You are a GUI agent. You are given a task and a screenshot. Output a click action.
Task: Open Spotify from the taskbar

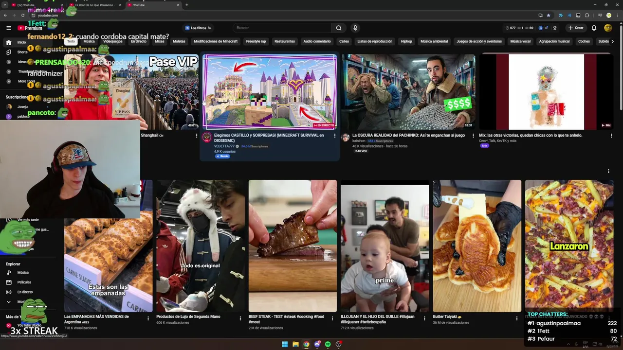328,344
